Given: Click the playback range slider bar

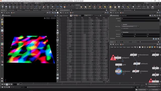Looking at the screenshot, I should tap(80, 87).
